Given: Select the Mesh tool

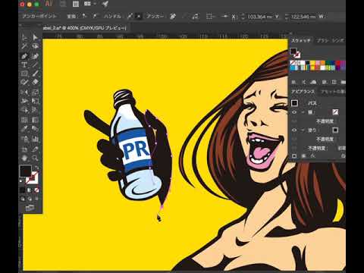Looking at the screenshot, I should 24,120.
